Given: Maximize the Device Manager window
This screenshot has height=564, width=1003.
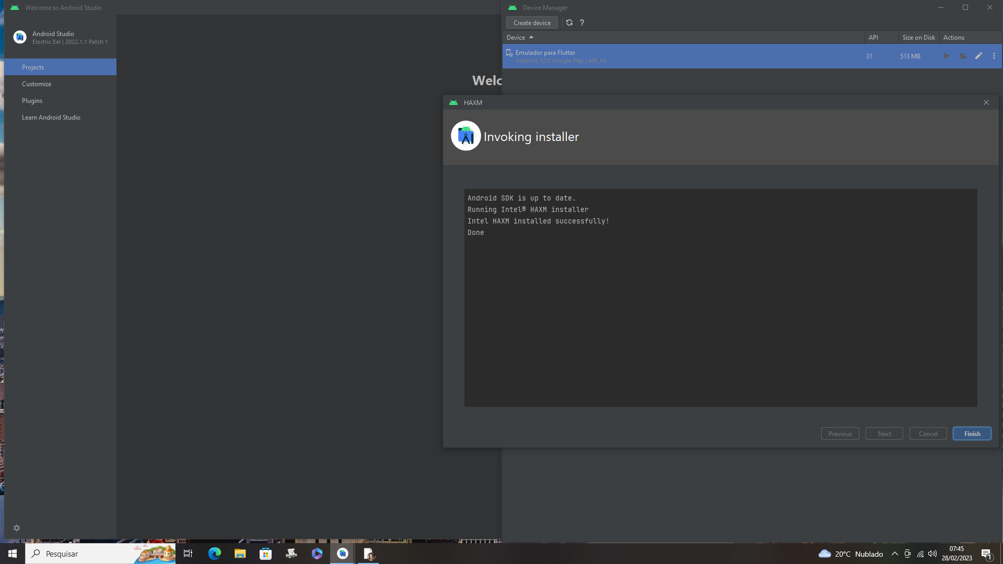Looking at the screenshot, I should pos(965,7).
